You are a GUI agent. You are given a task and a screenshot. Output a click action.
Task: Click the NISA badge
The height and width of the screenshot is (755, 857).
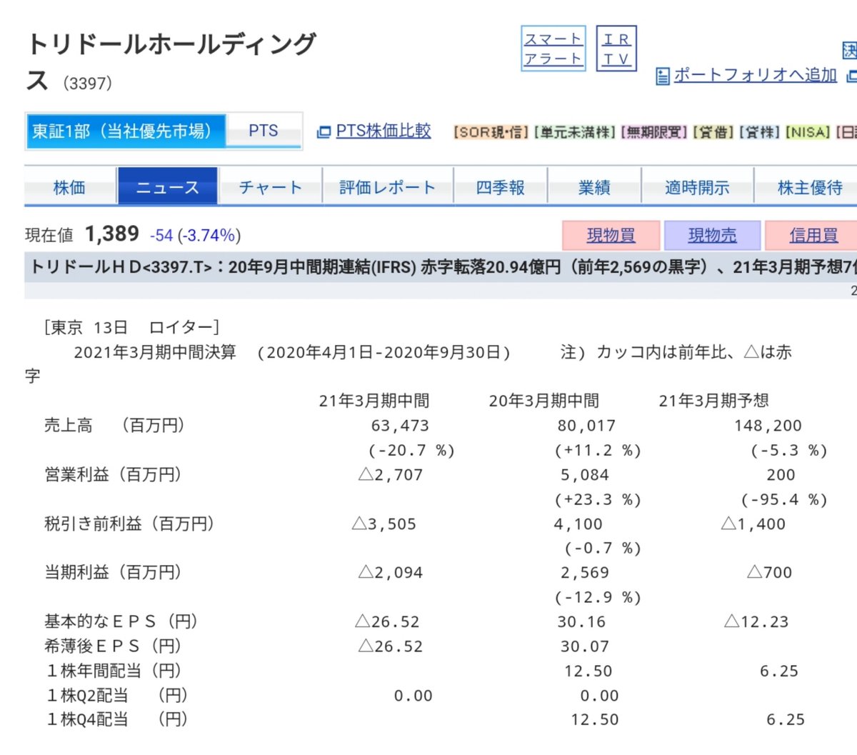(808, 132)
